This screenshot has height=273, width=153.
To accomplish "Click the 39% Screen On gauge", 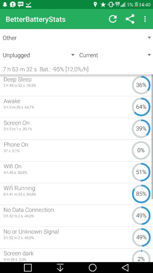I will (141, 129).
